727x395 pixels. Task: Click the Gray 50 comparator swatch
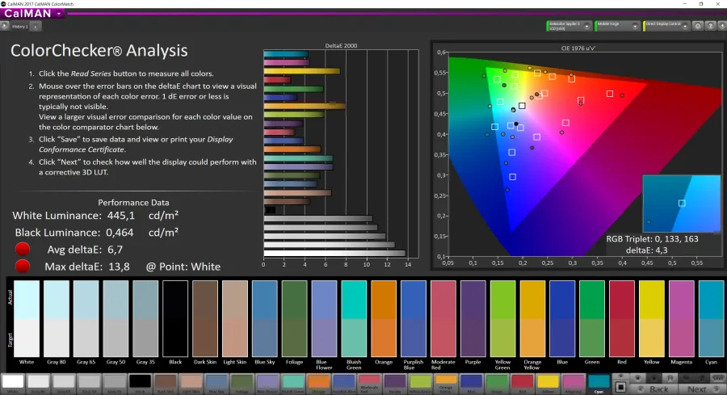pyautogui.click(x=116, y=318)
